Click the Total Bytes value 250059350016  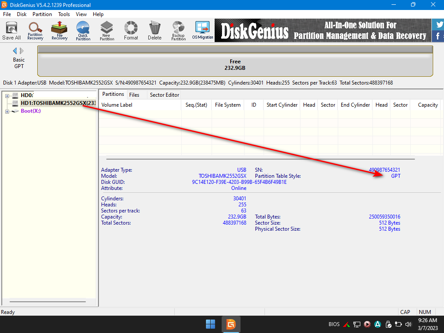(385, 217)
